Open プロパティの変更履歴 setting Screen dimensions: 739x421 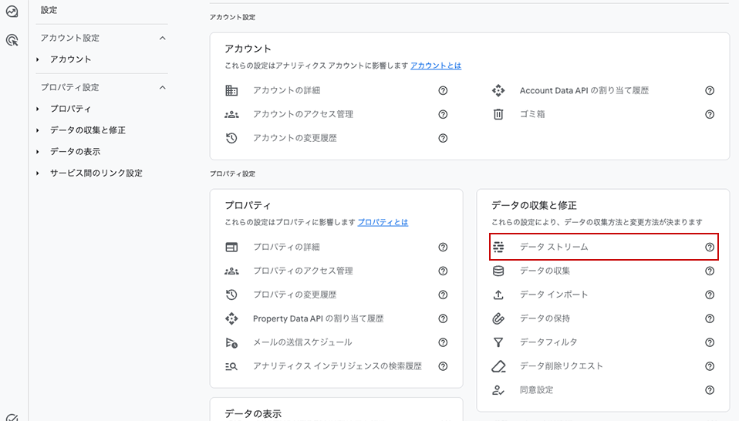tap(295, 295)
